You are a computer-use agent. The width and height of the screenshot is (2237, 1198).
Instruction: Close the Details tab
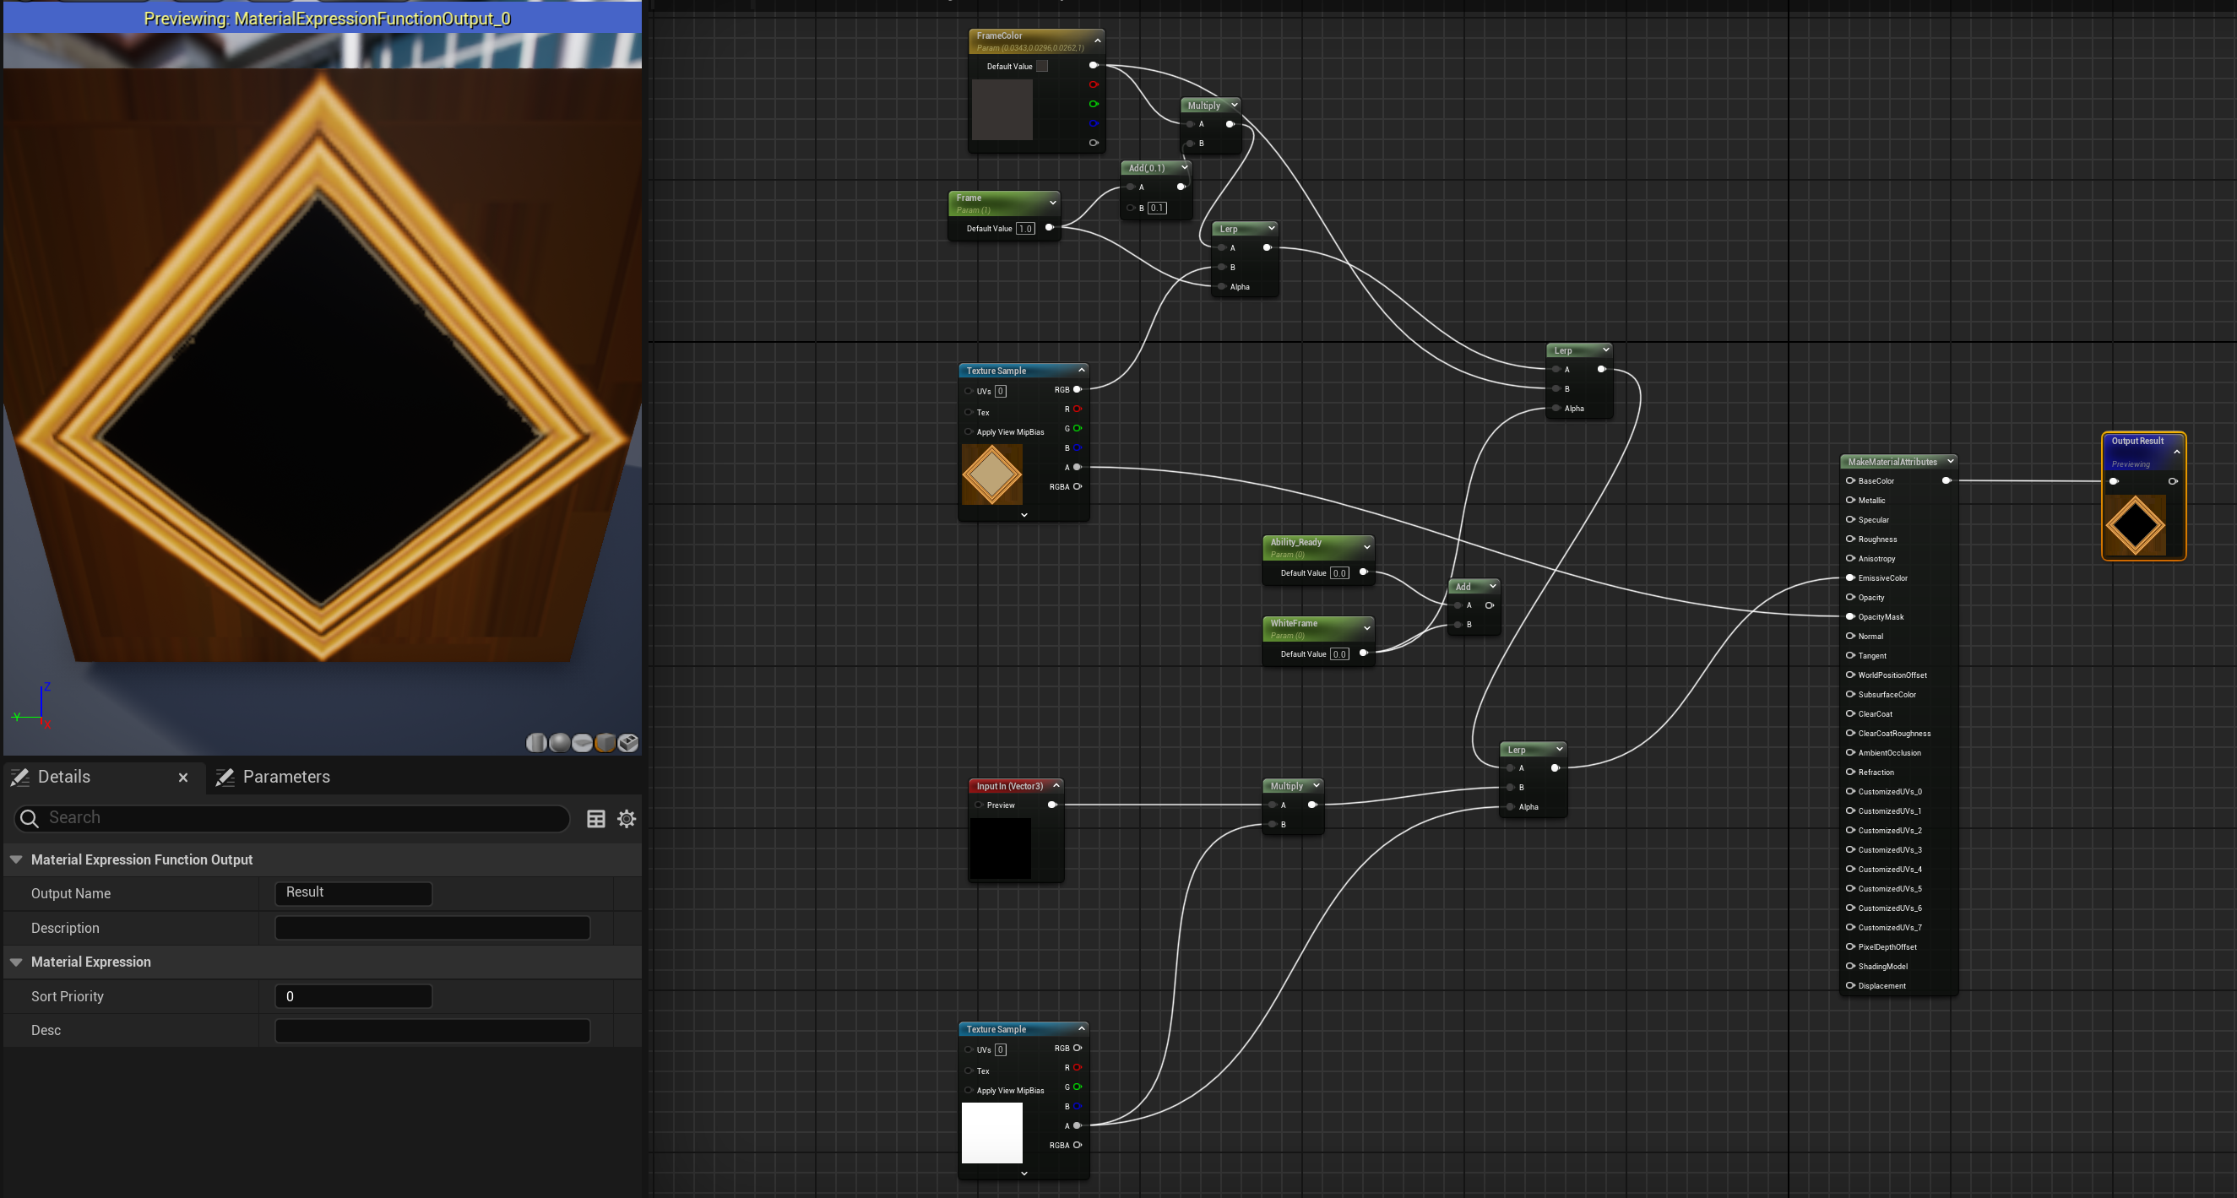(182, 778)
